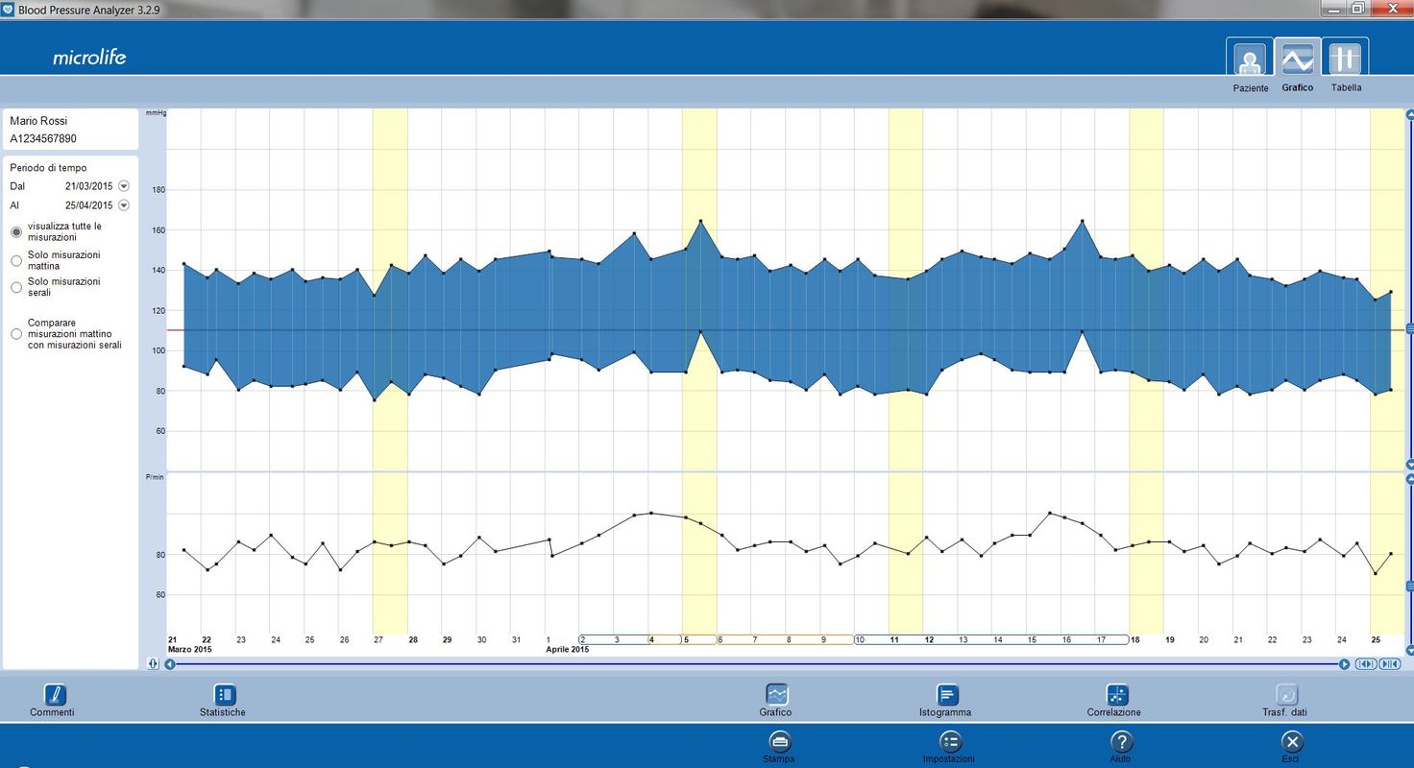Open the Statistiche panel

pos(224,695)
